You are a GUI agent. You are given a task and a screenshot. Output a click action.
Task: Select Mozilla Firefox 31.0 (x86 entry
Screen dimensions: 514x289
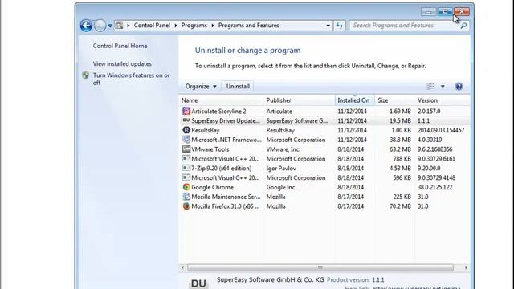[x=226, y=206]
